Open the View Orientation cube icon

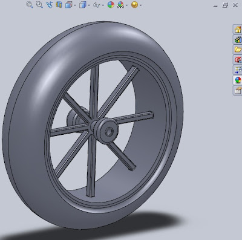[x=68, y=5]
